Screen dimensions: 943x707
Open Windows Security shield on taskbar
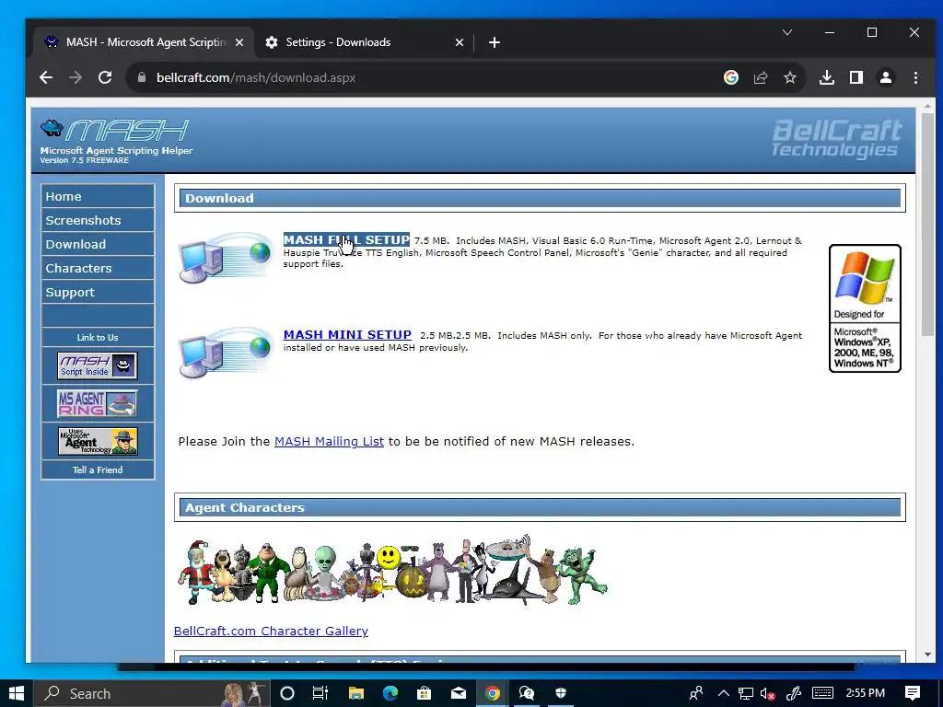click(x=561, y=693)
